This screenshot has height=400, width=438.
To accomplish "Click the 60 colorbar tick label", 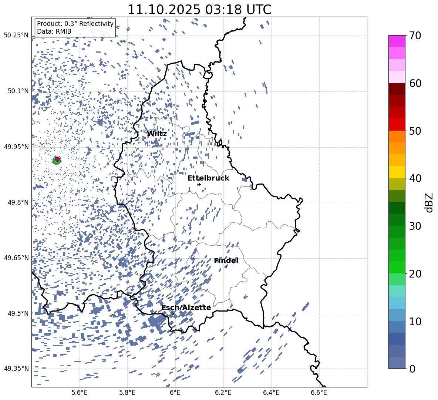I will click(x=415, y=83).
